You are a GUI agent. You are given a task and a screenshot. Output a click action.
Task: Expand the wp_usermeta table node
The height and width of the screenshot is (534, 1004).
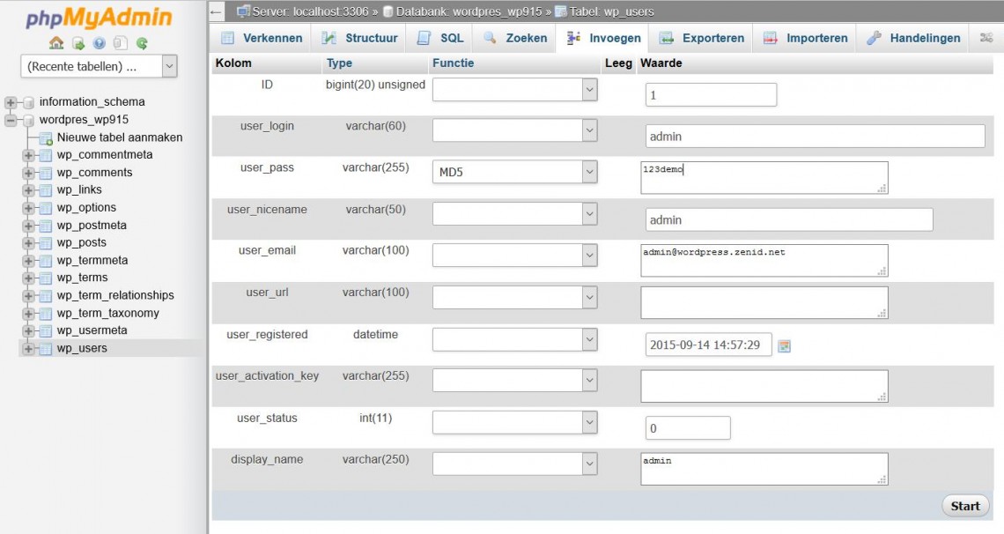(x=28, y=331)
